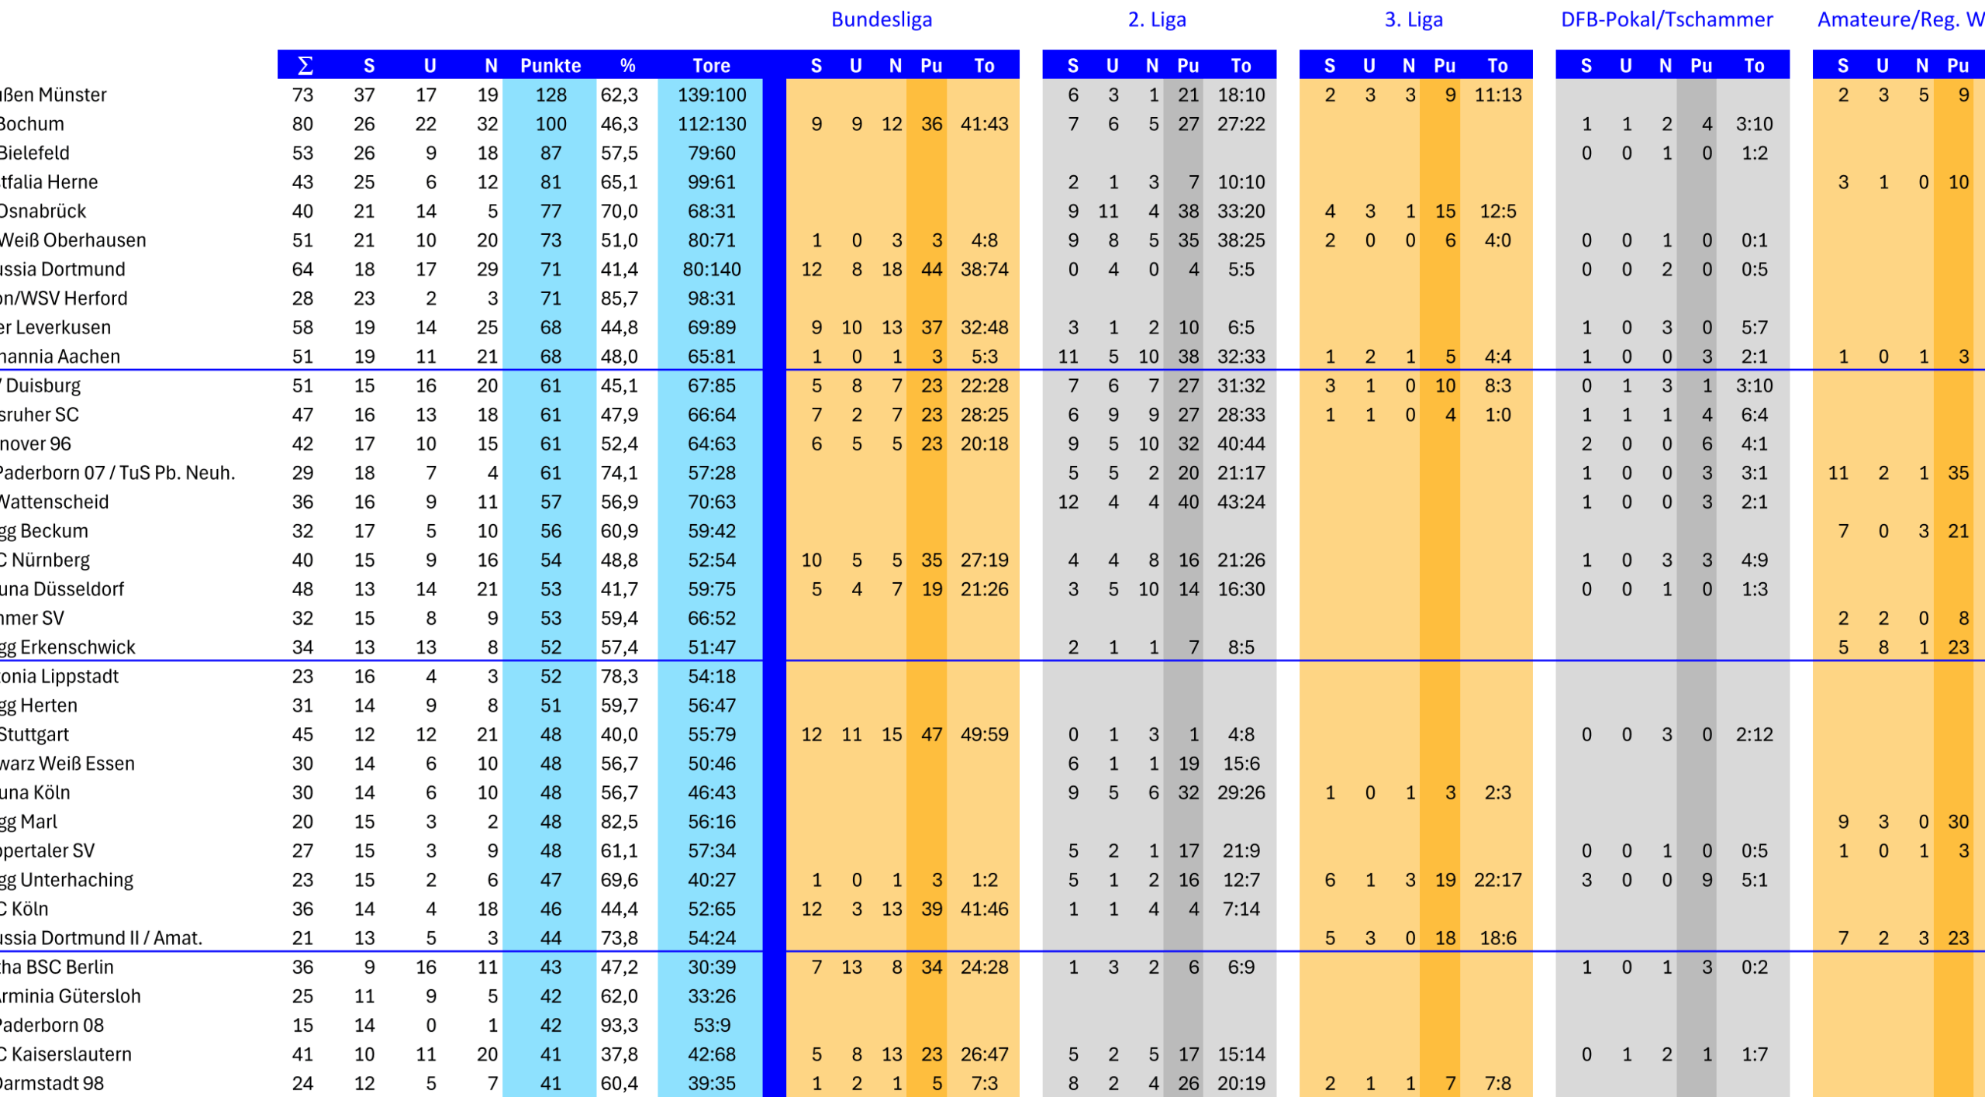
Task: Click the 6:4 DFB-Pokal goals cell
Action: 1754,415
